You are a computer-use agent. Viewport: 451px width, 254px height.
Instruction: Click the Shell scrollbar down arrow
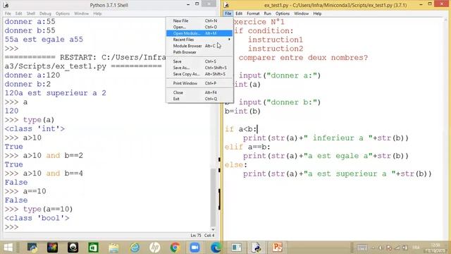(213, 229)
